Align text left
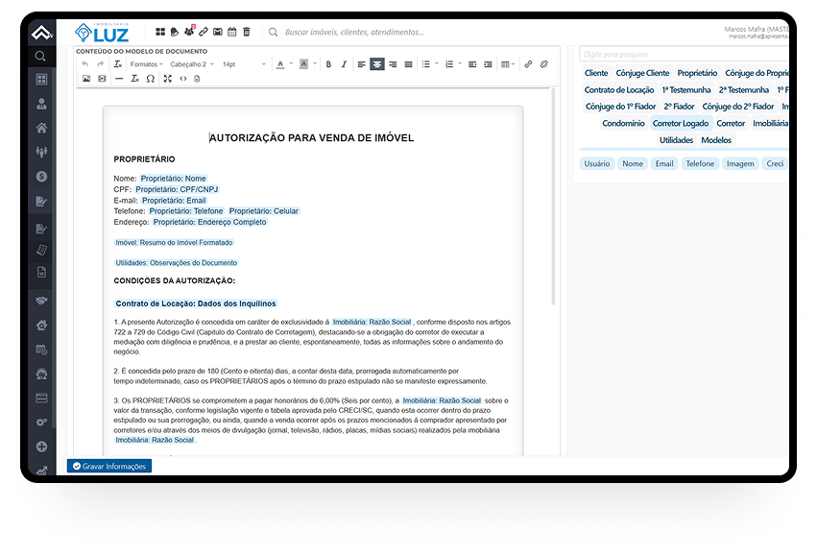This screenshot has width=817, height=556. (361, 64)
